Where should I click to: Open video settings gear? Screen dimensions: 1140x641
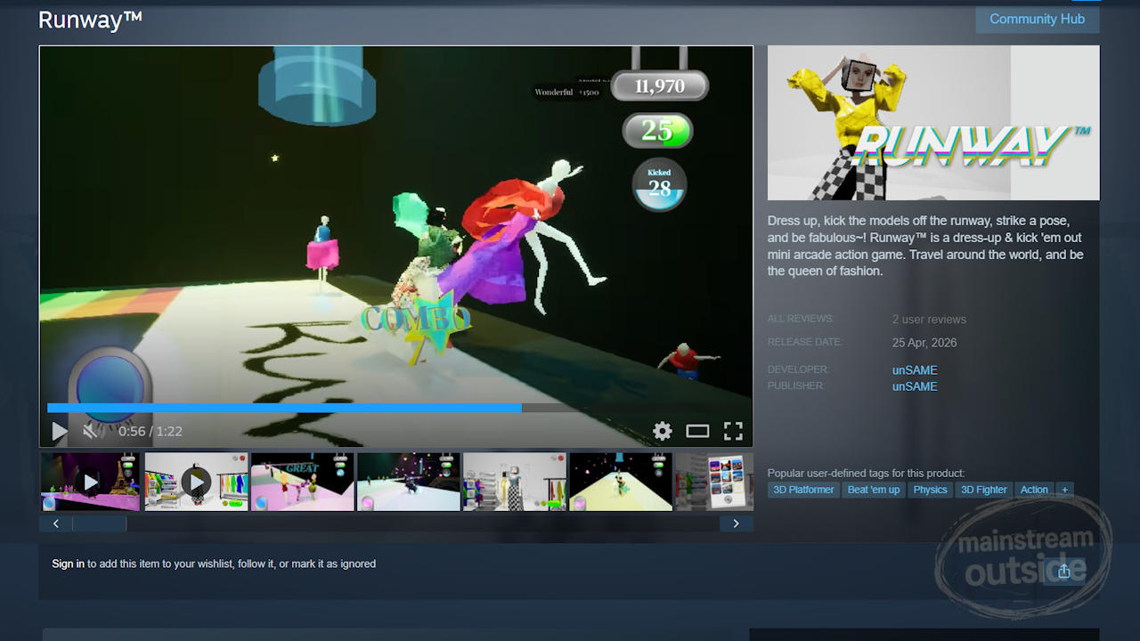(x=662, y=432)
